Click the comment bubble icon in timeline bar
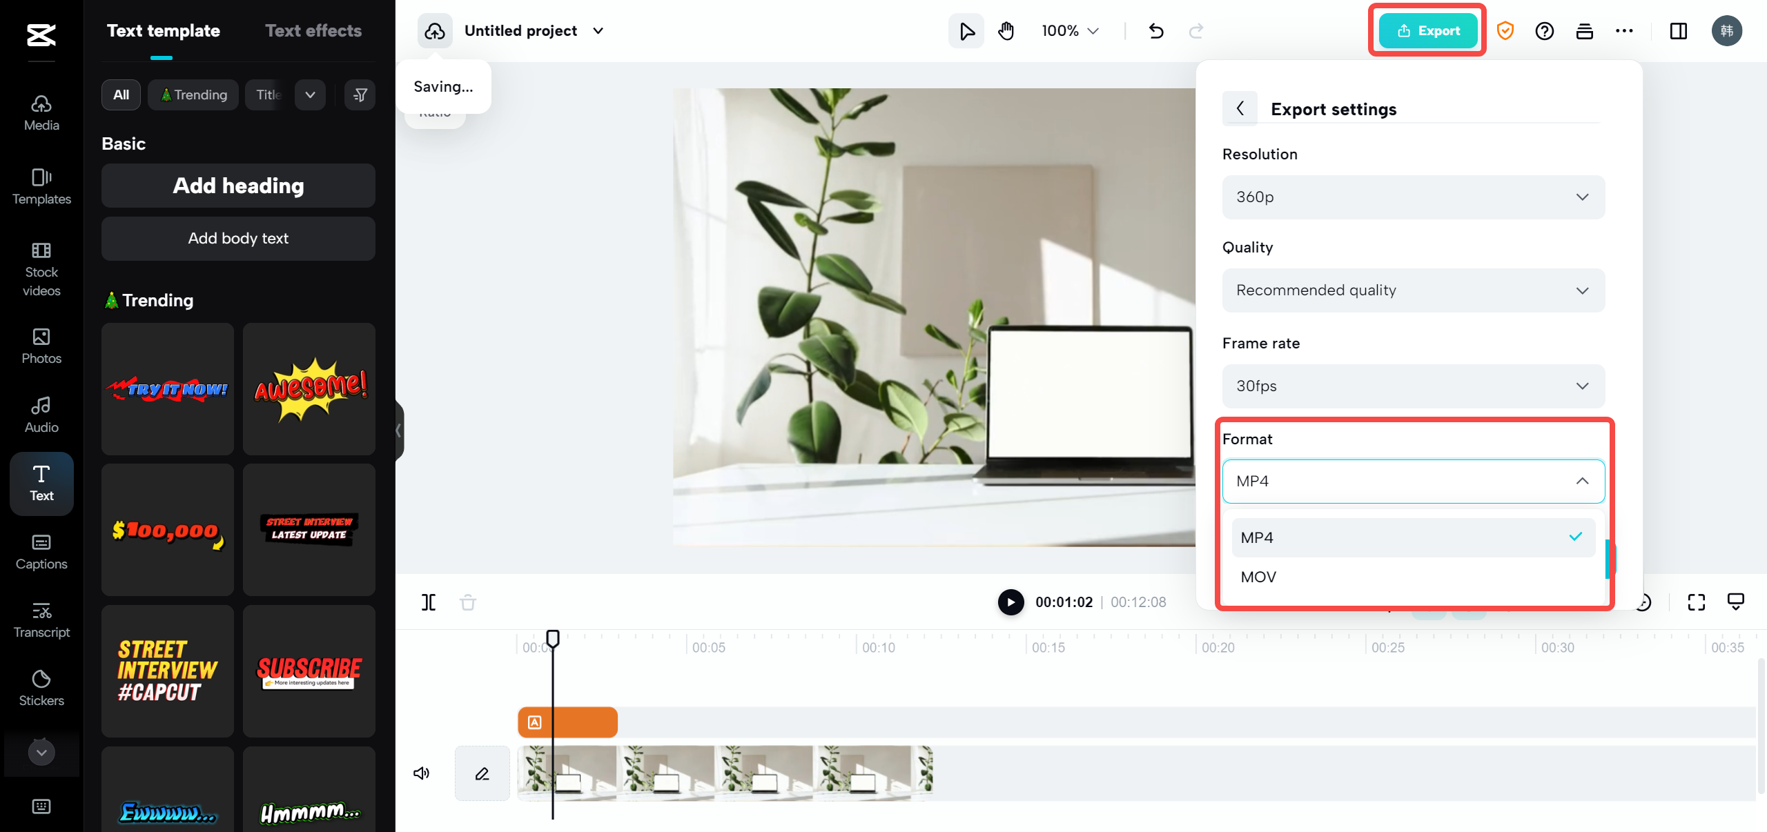This screenshot has width=1767, height=832. [x=1736, y=602]
